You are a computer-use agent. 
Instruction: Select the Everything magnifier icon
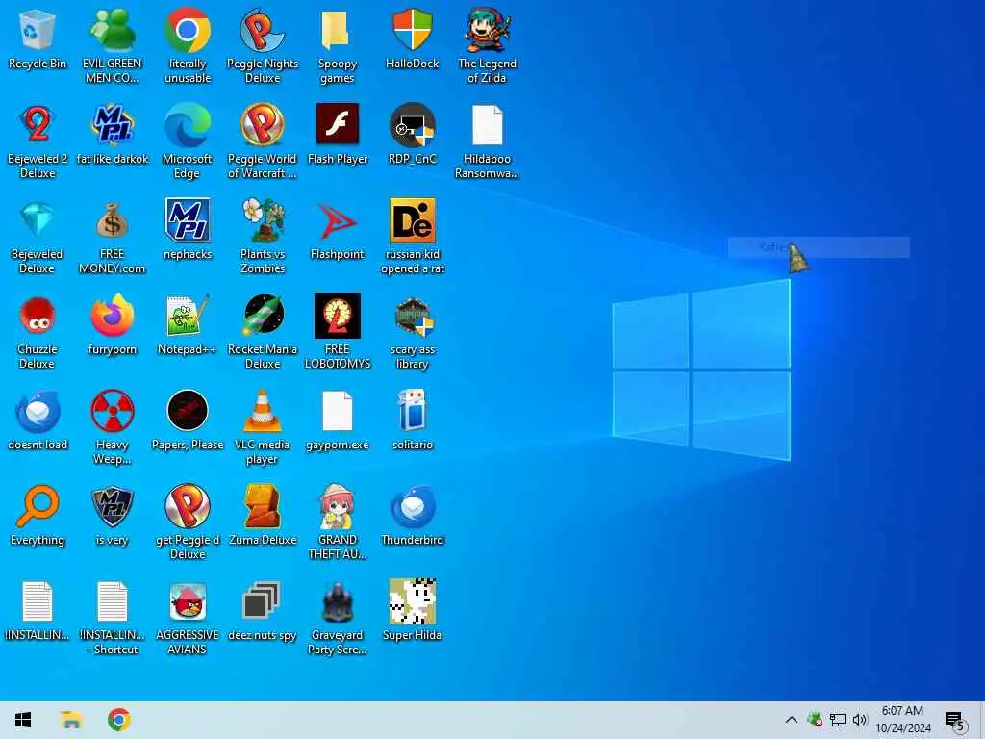pos(38,506)
